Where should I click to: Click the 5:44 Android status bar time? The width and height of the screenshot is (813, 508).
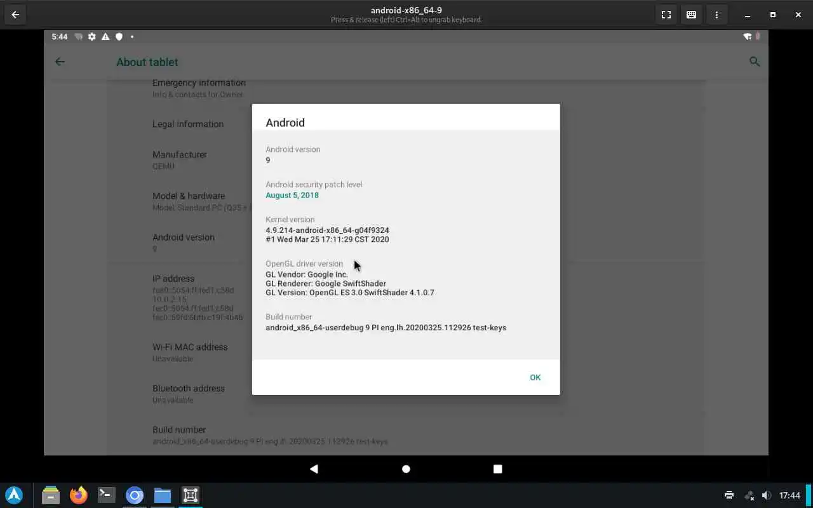click(x=60, y=37)
